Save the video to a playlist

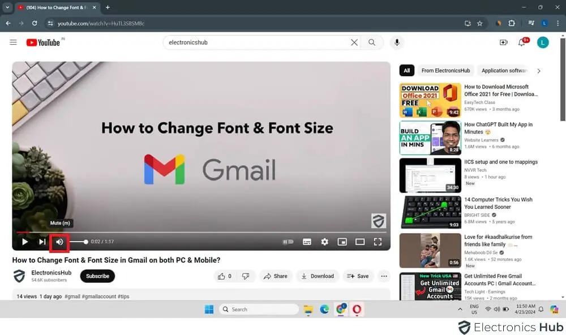click(358, 276)
